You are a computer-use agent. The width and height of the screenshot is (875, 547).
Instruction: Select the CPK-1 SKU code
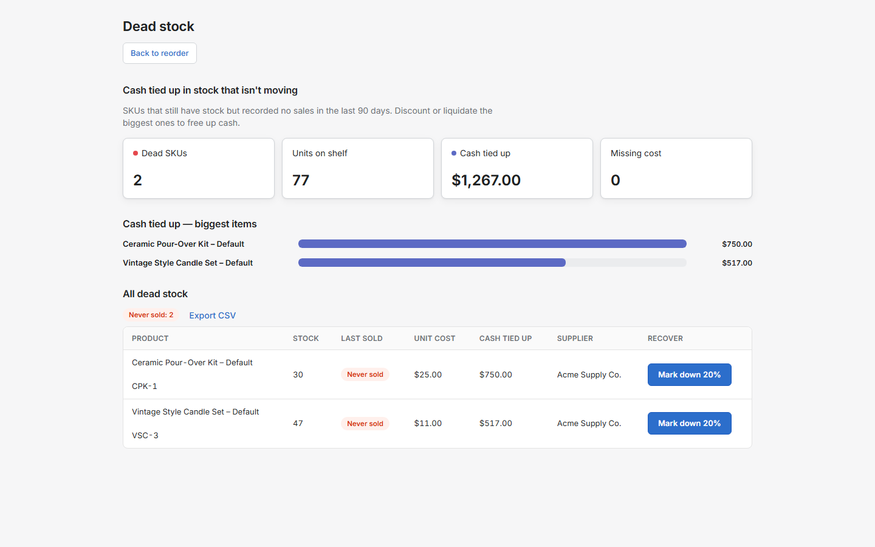(145, 387)
